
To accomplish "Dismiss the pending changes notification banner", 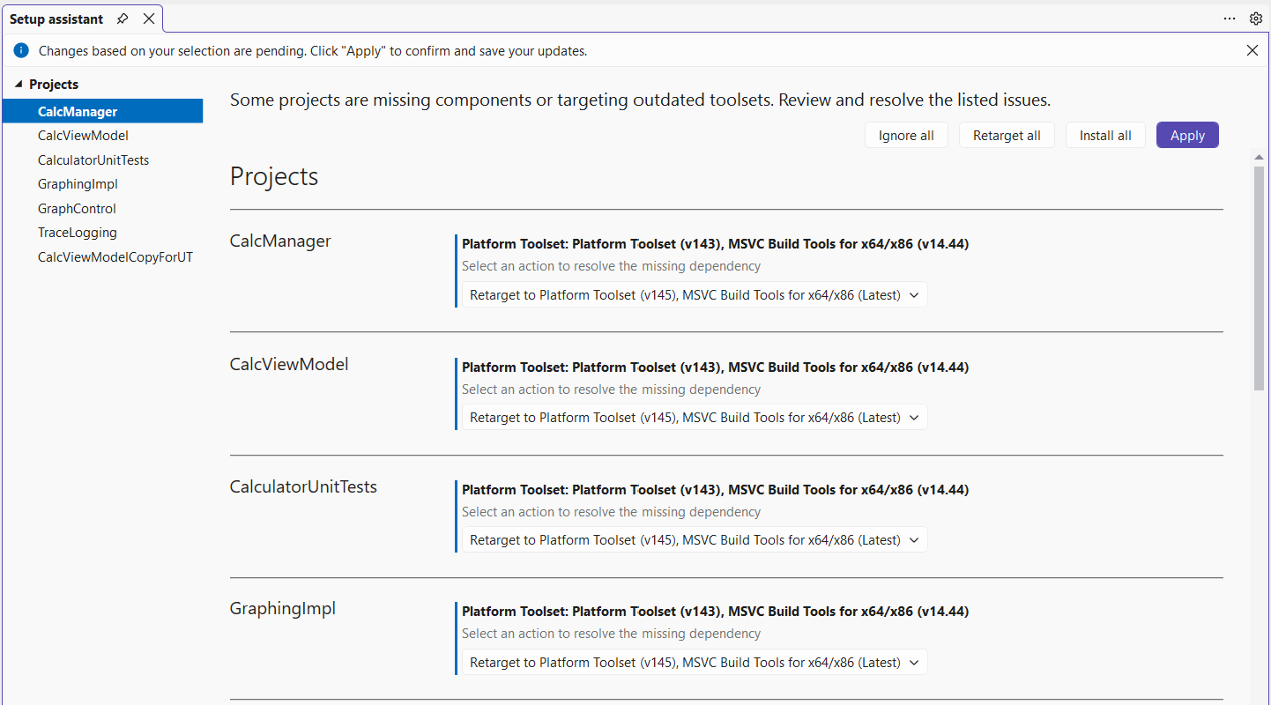I will coord(1252,50).
